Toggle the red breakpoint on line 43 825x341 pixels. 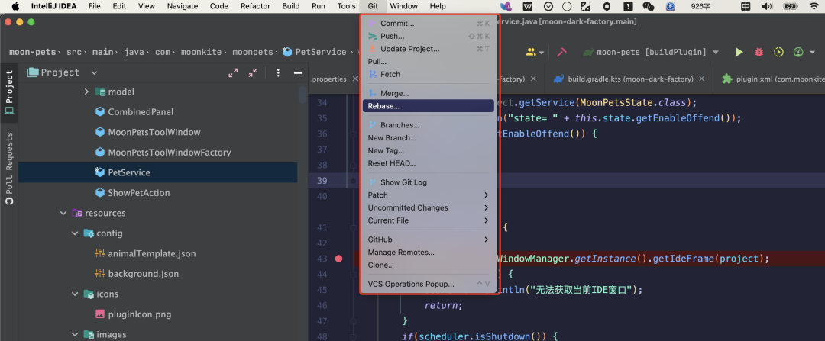339,259
